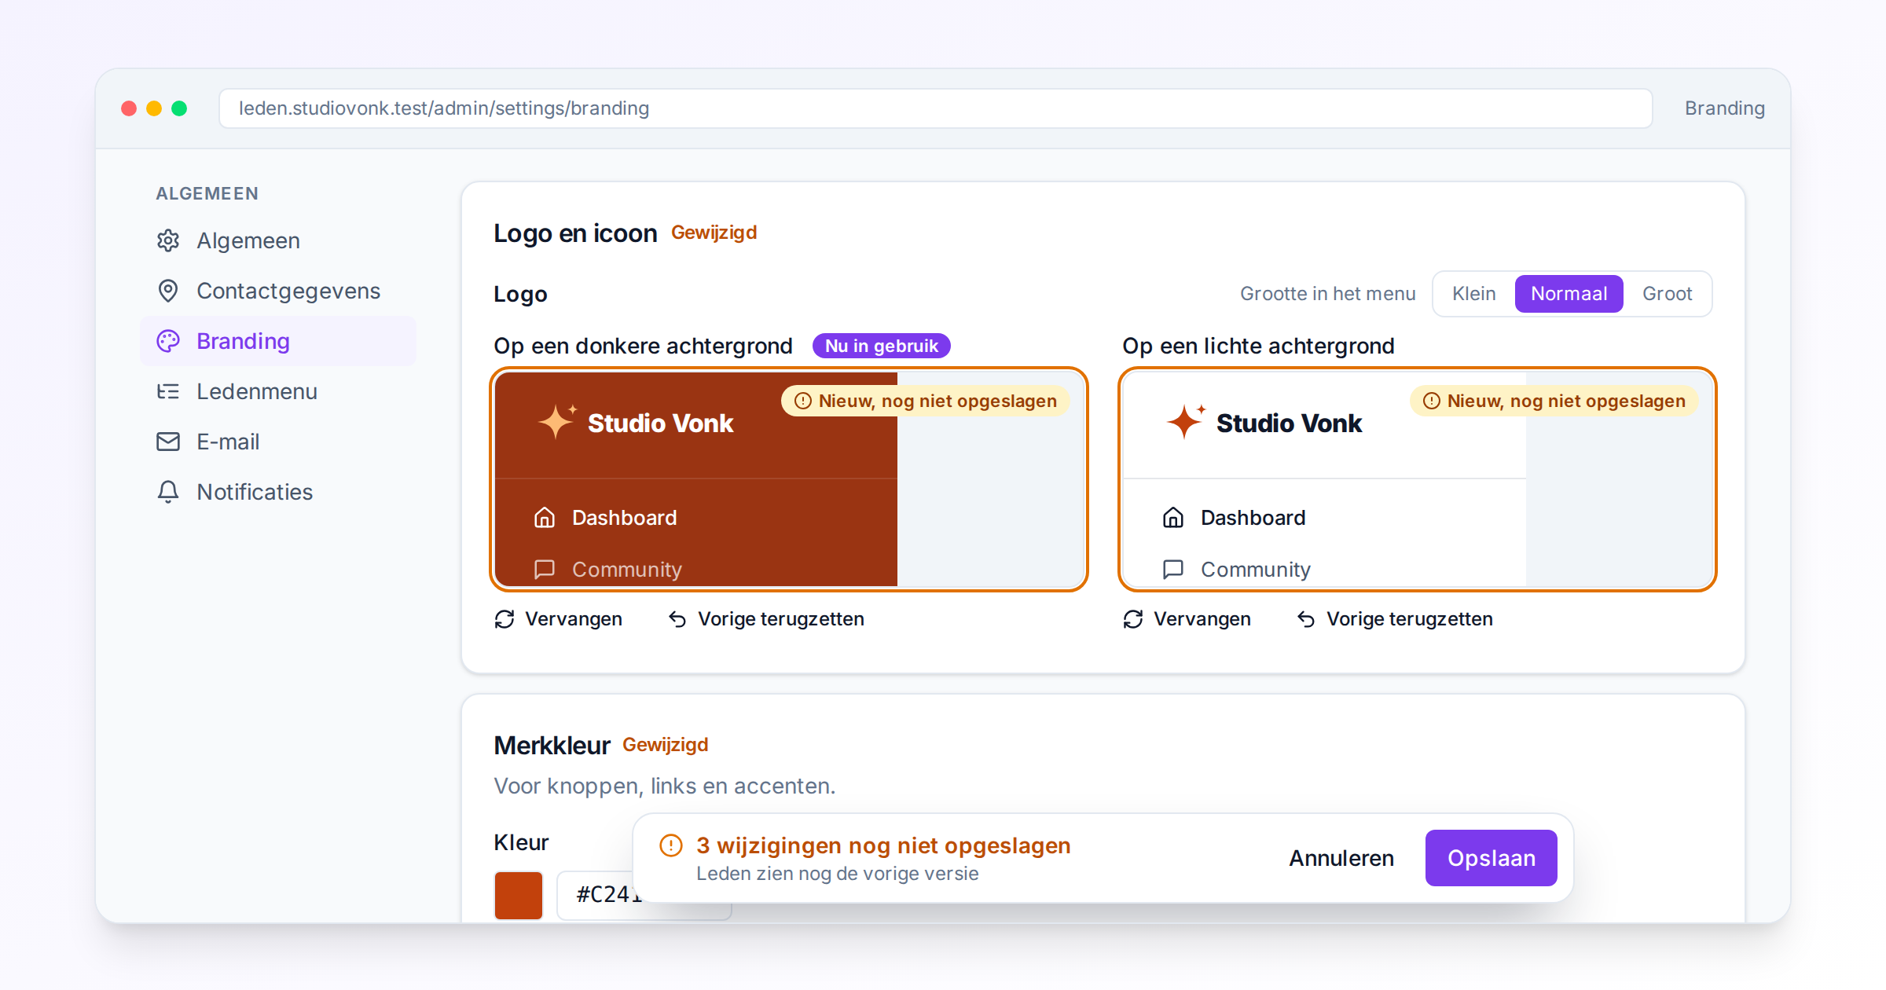The width and height of the screenshot is (1886, 990).
Task: Click the browser address bar URL
Action: click(x=935, y=108)
